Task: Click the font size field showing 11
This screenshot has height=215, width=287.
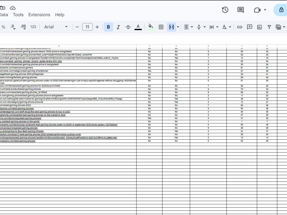Action: click(x=87, y=27)
